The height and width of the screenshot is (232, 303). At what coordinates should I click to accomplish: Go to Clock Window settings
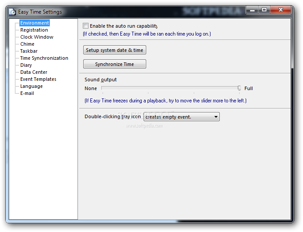(x=37, y=37)
